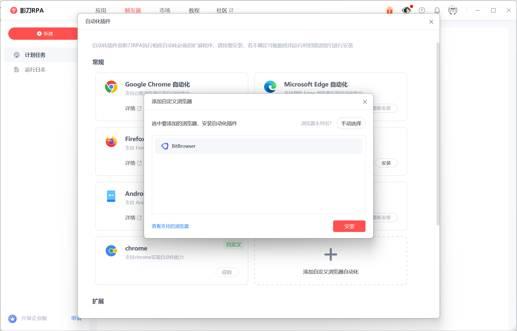
Task: Click the plugin dialog vertical scrollbar
Action: [438, 133]
